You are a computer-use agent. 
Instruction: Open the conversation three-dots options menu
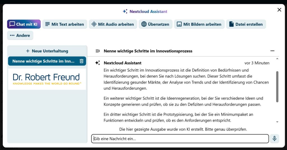point(272,51)
